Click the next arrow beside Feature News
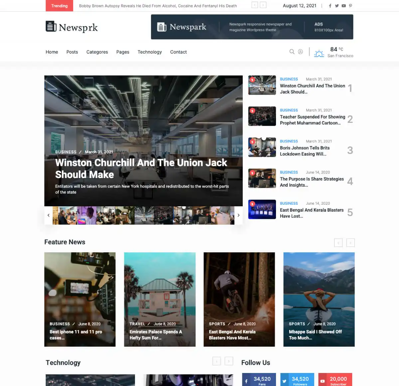 point(350,243)
